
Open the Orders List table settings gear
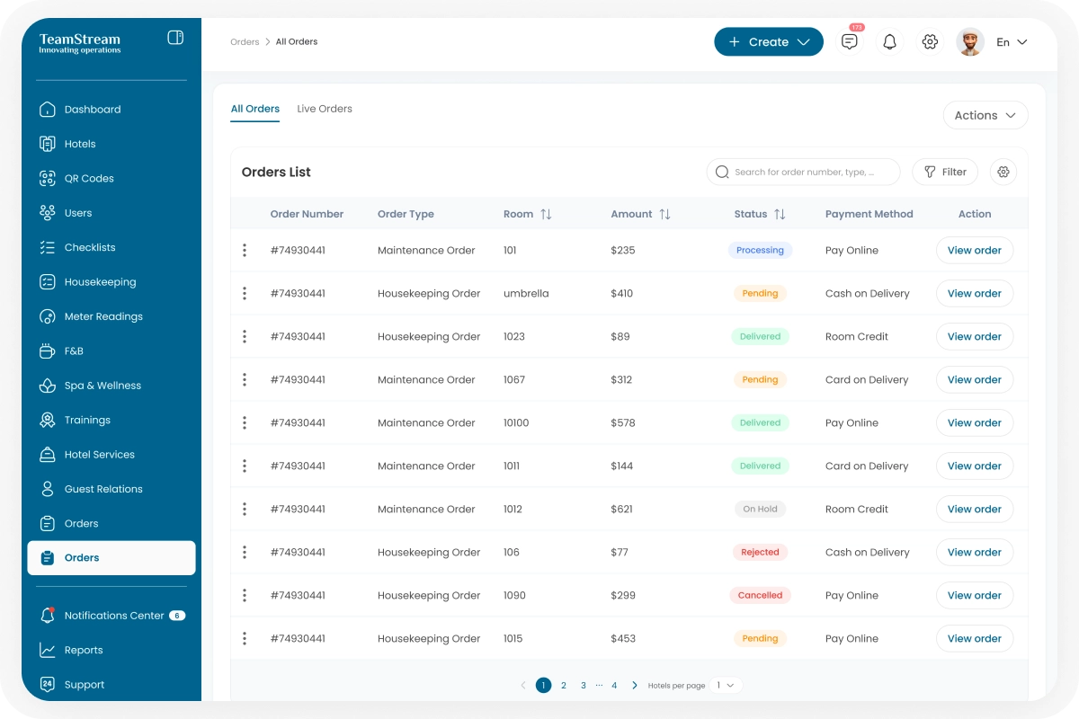point(1003,172)
